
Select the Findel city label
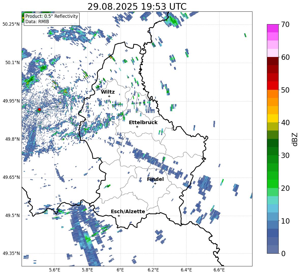tap(155, 179)
